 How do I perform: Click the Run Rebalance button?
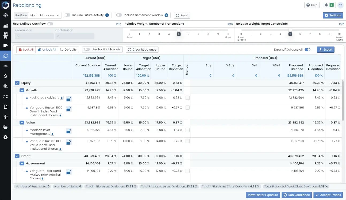pos(297,195)
